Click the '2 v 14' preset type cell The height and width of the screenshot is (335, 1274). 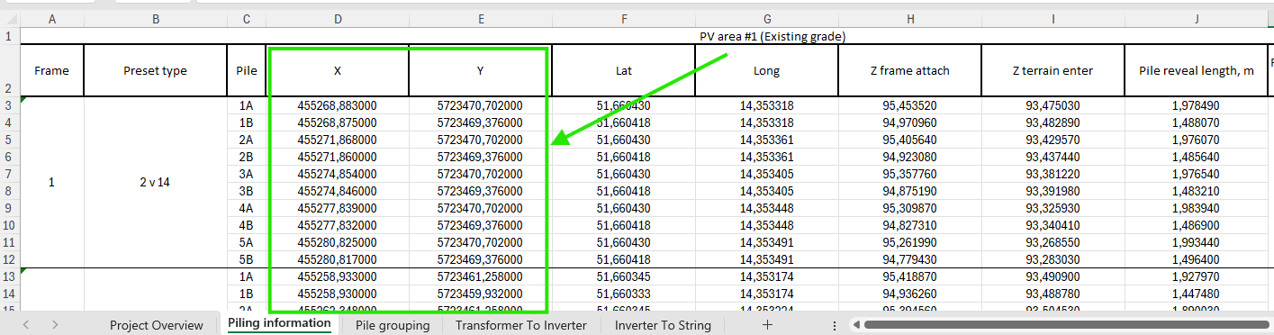point(155,182)
